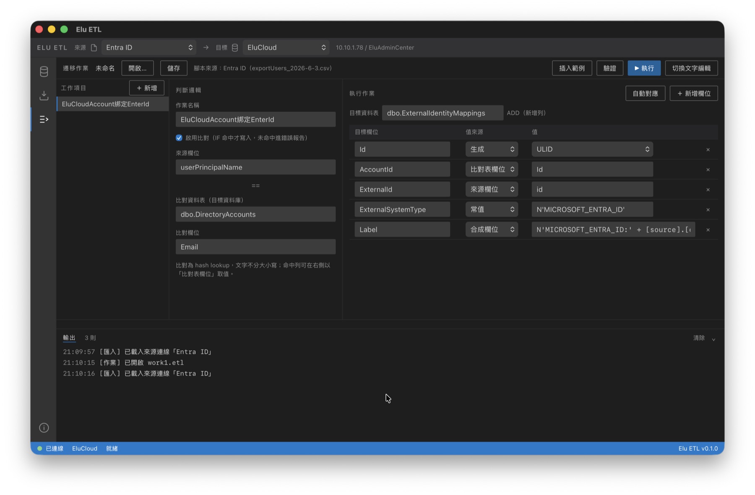Click the 儲存 save button

point(174,68)
